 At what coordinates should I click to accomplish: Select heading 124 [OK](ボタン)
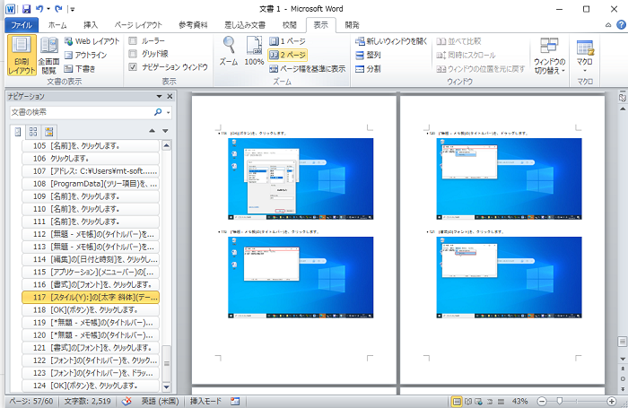point(91,386)
